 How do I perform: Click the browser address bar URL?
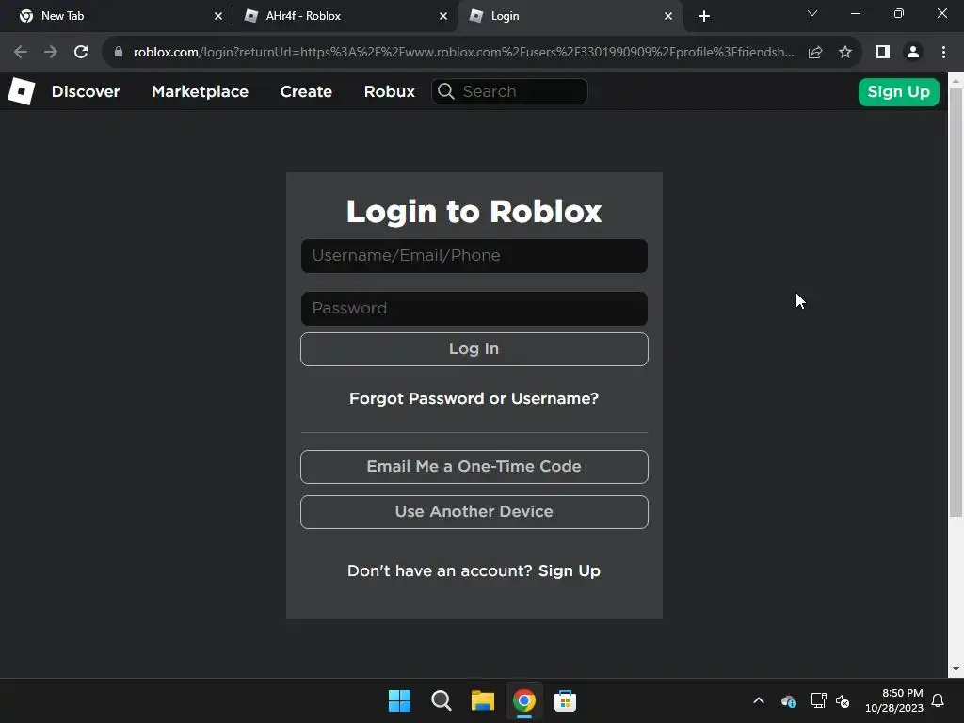[463, 53]
